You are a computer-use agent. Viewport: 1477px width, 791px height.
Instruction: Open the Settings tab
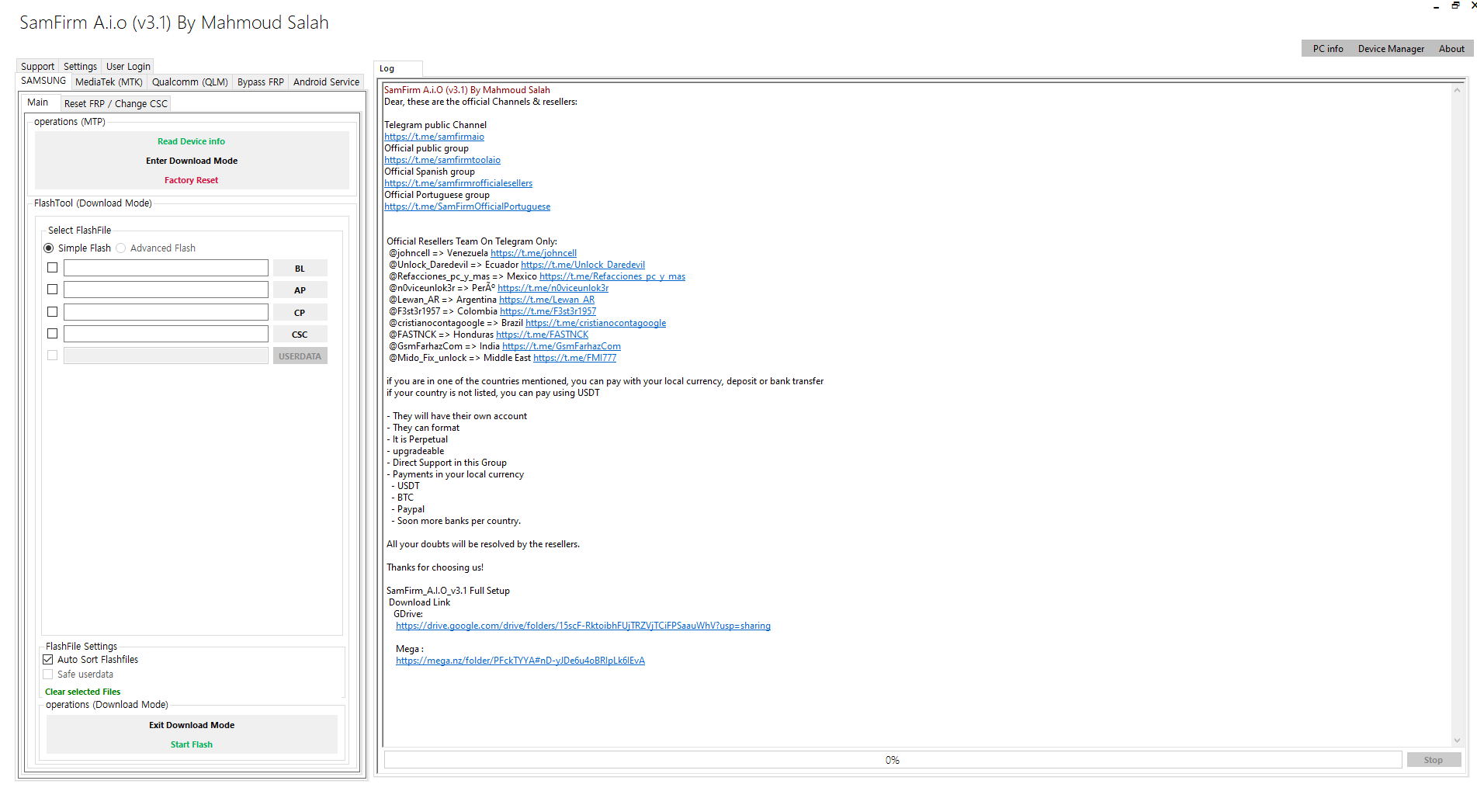[x=80, y=67]
